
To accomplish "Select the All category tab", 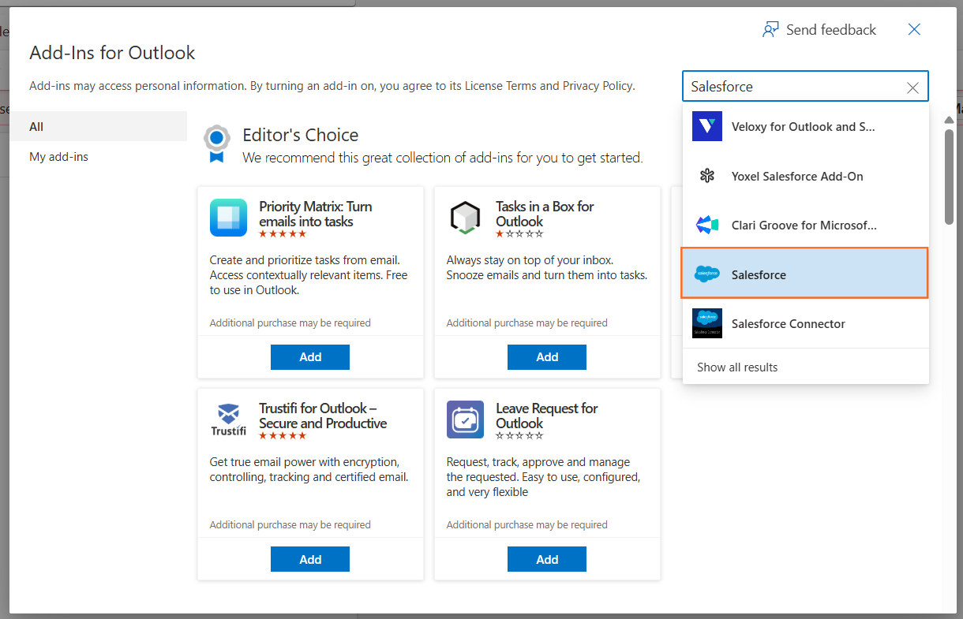I will pyautogui.click(x=99, y=127).
